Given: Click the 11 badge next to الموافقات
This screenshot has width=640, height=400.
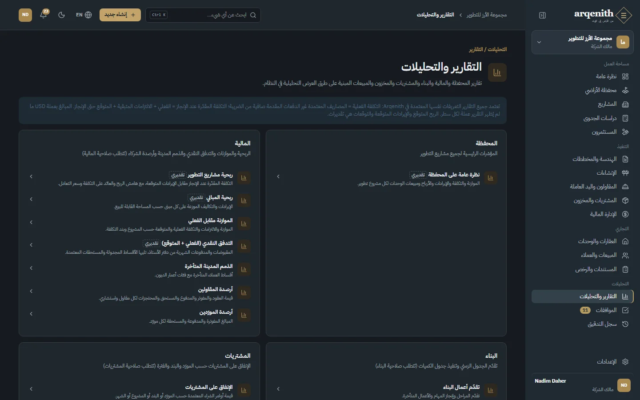Looking at the screenshot, I should [585, 310].
